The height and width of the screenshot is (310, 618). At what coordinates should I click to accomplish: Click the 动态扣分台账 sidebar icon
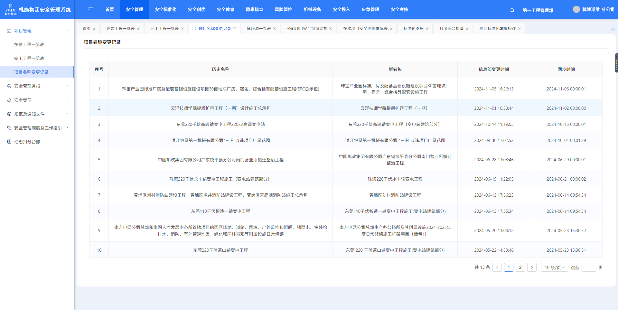click(9, 142)
